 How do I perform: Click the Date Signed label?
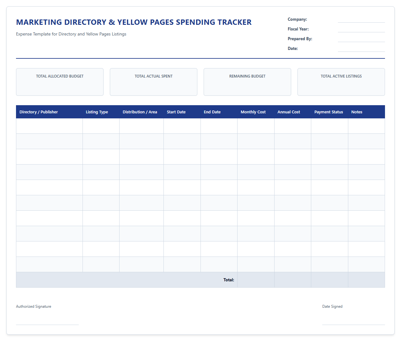pos(332,306)
